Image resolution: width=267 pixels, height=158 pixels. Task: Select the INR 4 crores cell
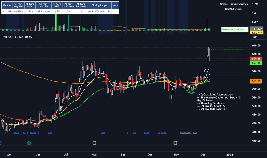(44, 11)
